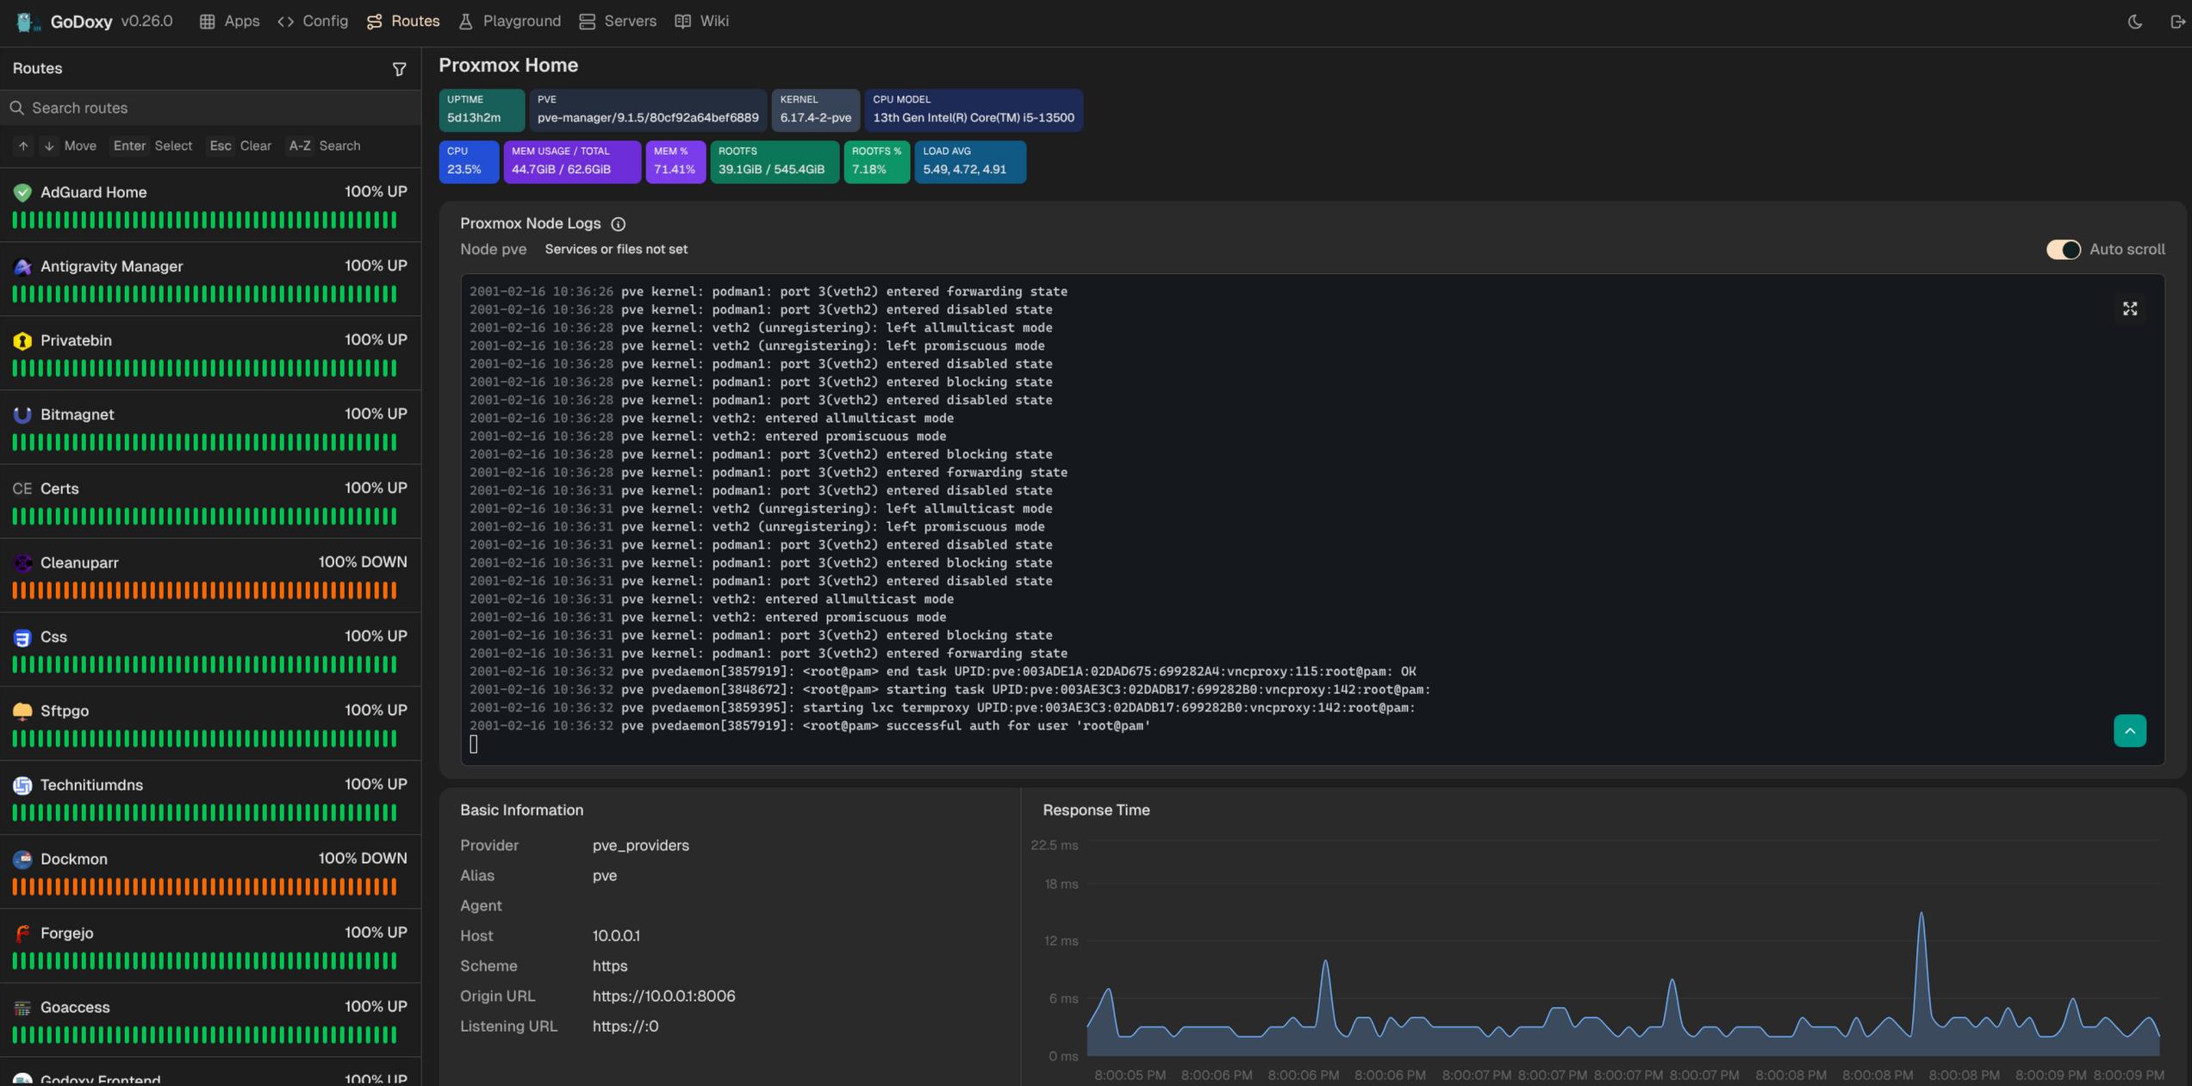The image size is (2192, 1086).
Task: Toggle dark mode moon icon
Action: pos(2134,22)
